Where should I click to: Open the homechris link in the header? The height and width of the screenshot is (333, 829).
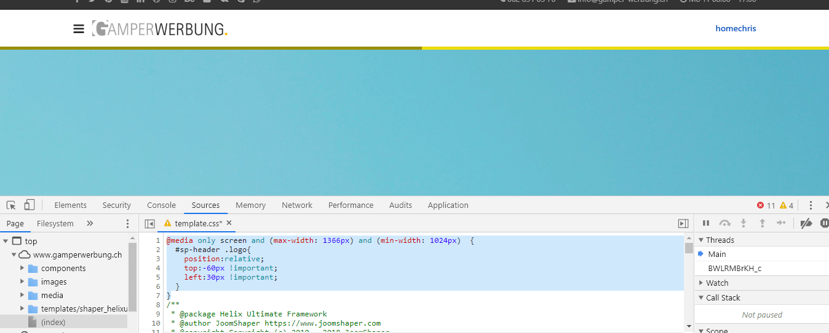[736, 28]
